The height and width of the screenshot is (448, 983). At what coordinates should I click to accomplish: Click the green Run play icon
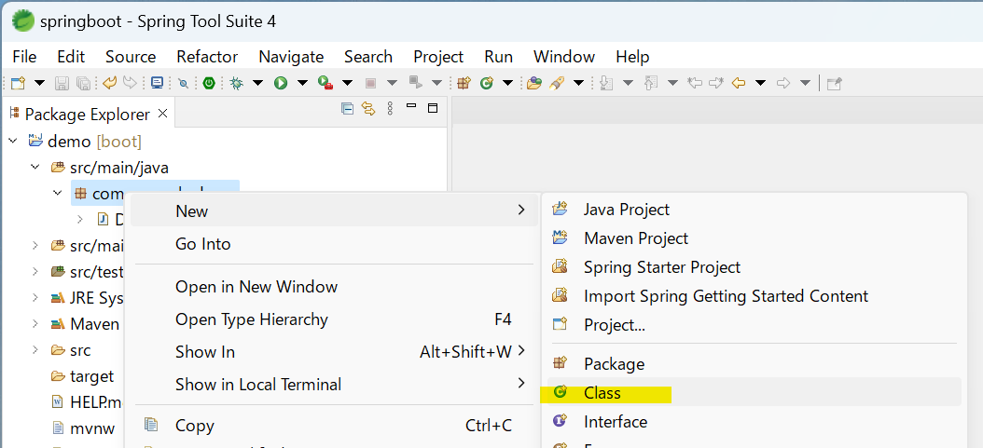click(280, 83)
